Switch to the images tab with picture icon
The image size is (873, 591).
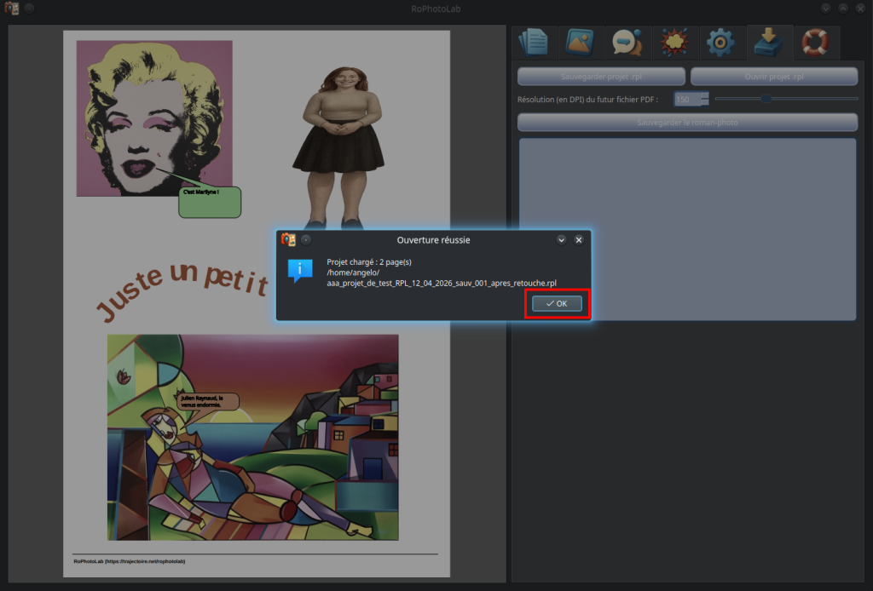point(581,43)
